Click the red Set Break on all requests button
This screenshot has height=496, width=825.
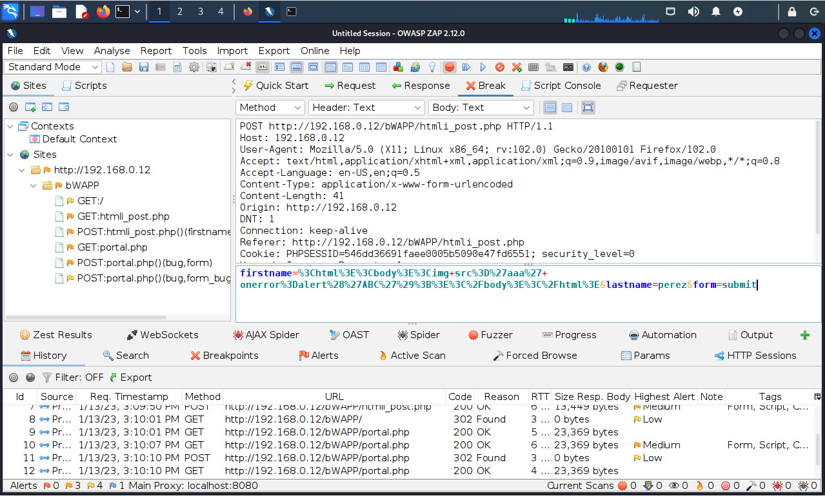point(450,67)
